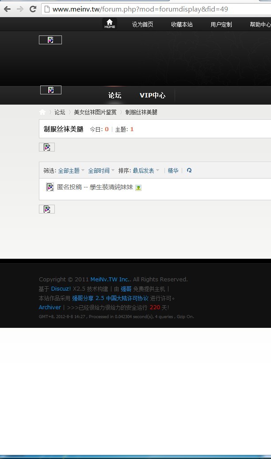This screenshot has height=459, width=271.
Task: Open 用户定制 in top bar
Action: pos(221,25)
